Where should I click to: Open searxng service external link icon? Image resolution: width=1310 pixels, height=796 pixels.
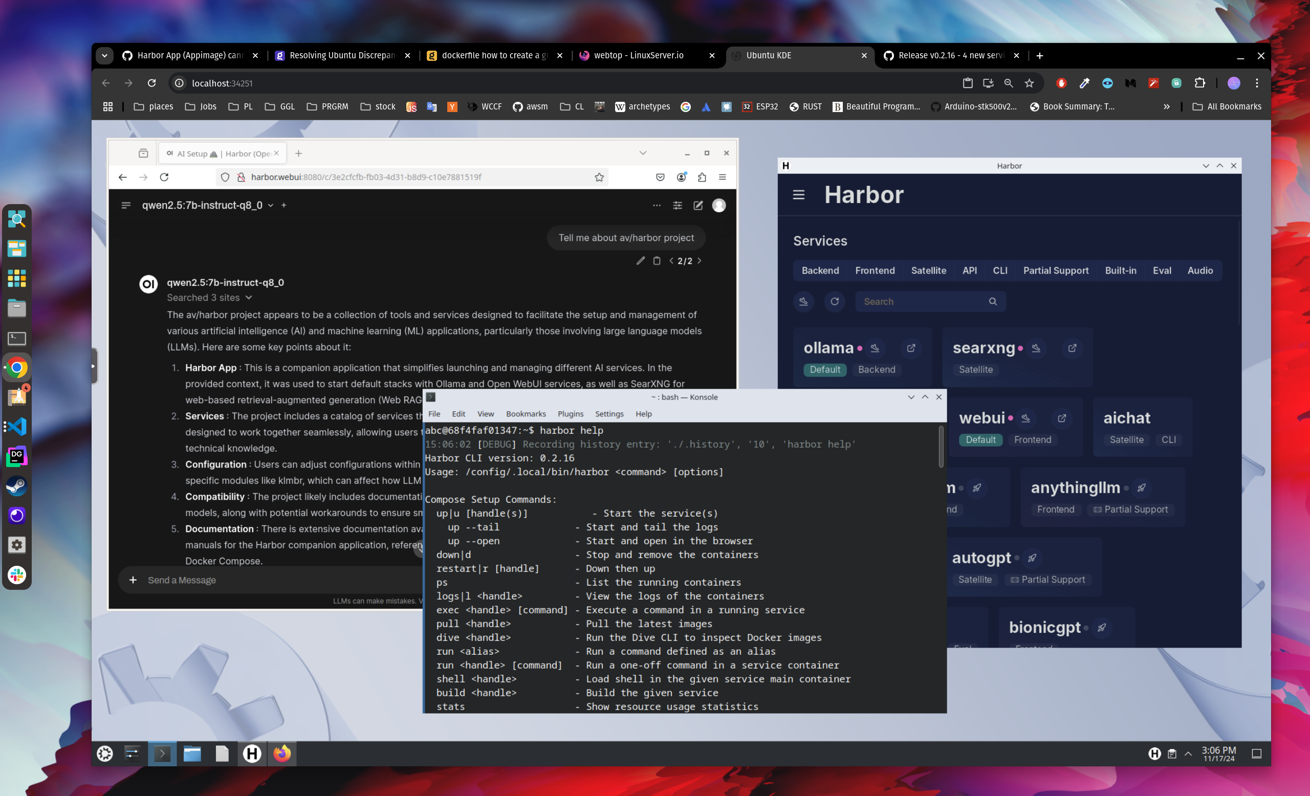coord(1072,348)
